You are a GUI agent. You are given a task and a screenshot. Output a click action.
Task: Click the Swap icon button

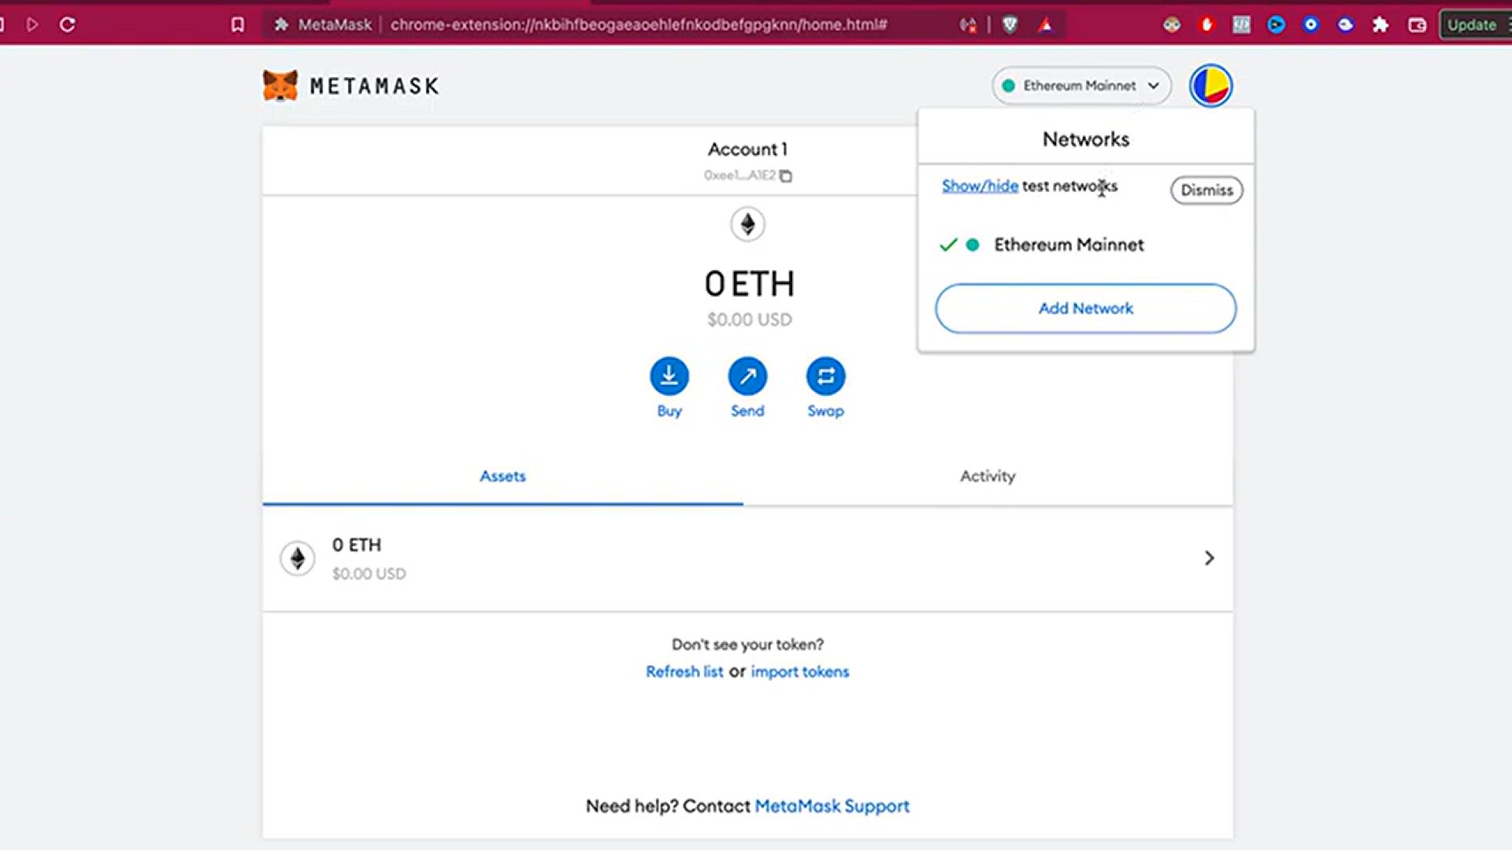(x=825, y=376)
